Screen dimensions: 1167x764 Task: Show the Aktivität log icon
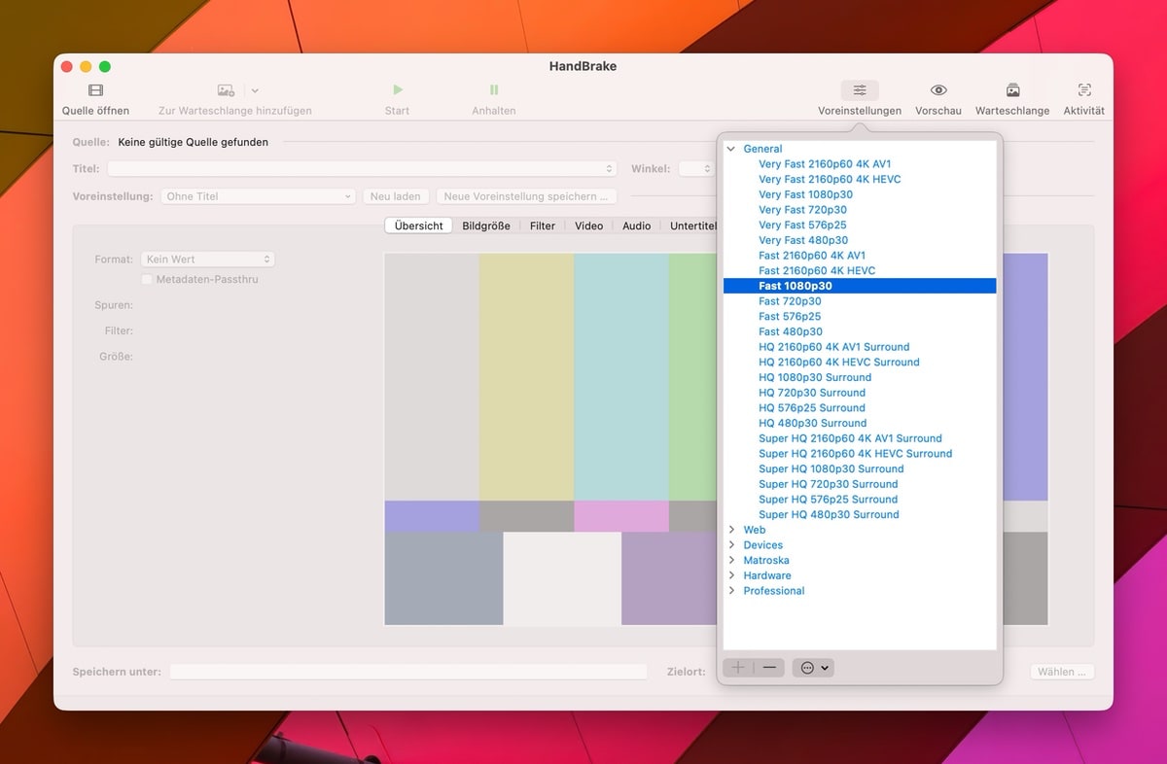(x=1084, y=90)
